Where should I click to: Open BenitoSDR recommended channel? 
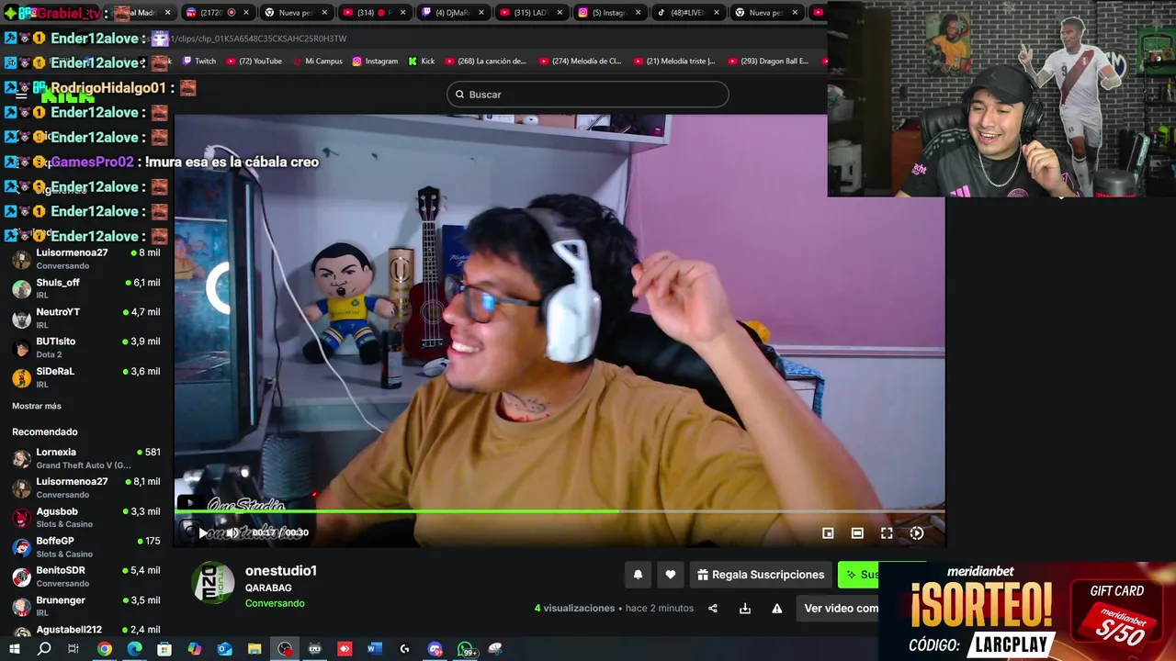[x=86, y=576]
